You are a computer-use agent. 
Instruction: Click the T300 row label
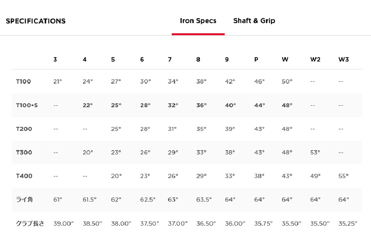tap(24, 152)
